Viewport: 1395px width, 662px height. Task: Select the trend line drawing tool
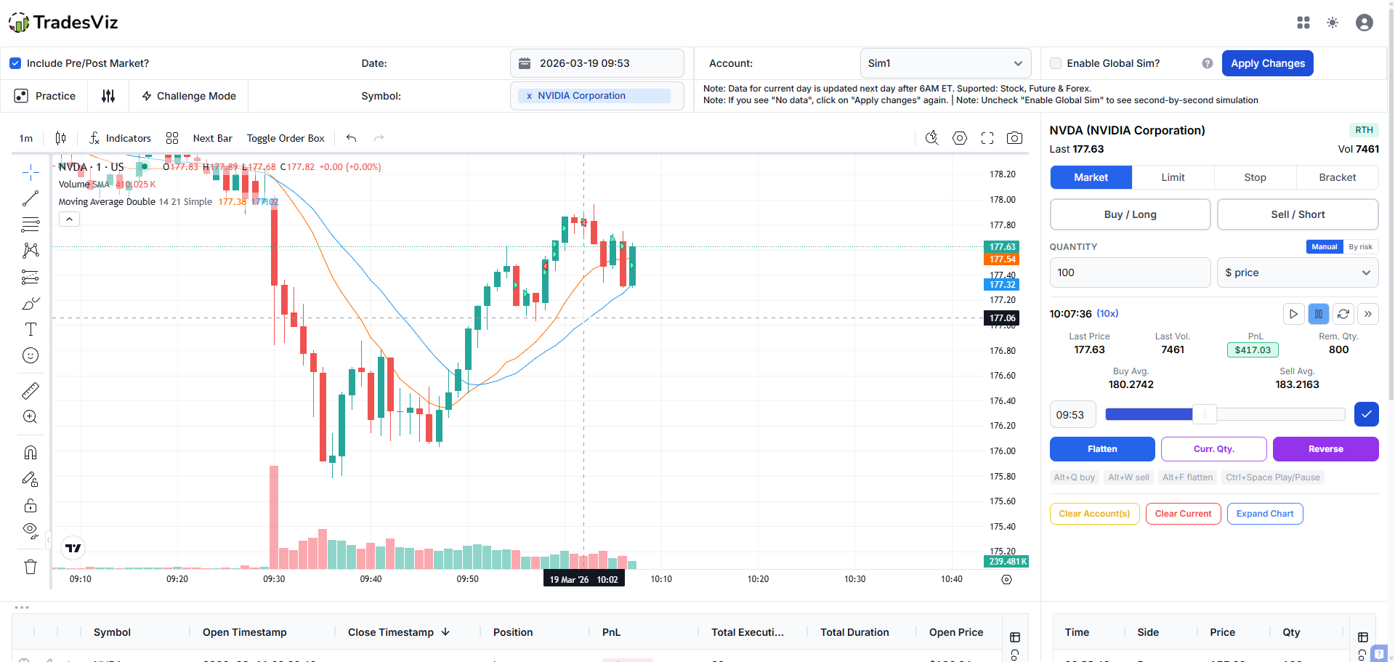(x=31, y=198)
